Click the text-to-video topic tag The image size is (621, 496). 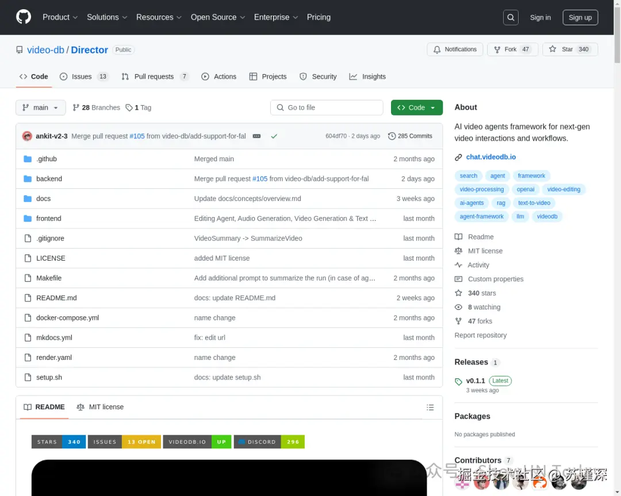tap(534, 203)
